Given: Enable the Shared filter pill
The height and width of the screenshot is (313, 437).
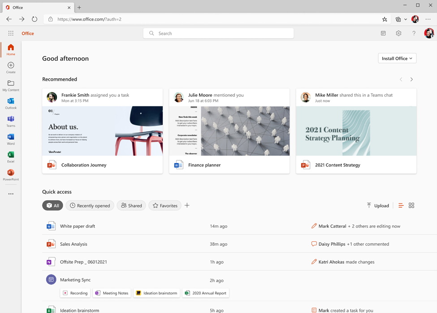Looking at the screenshot, I should 131,206.
